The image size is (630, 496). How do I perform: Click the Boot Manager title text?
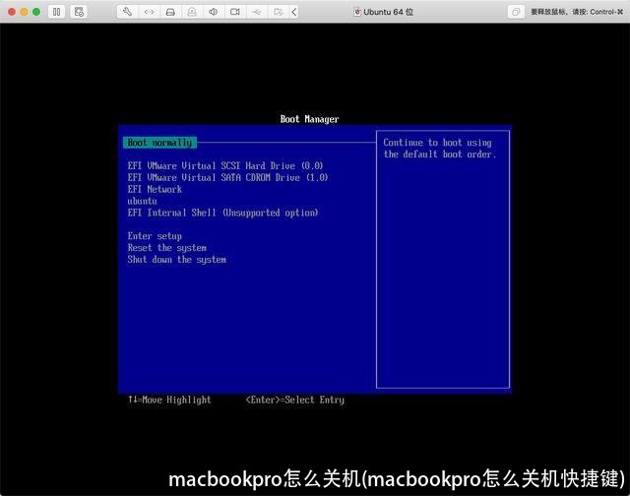click(x=309, y=119)
